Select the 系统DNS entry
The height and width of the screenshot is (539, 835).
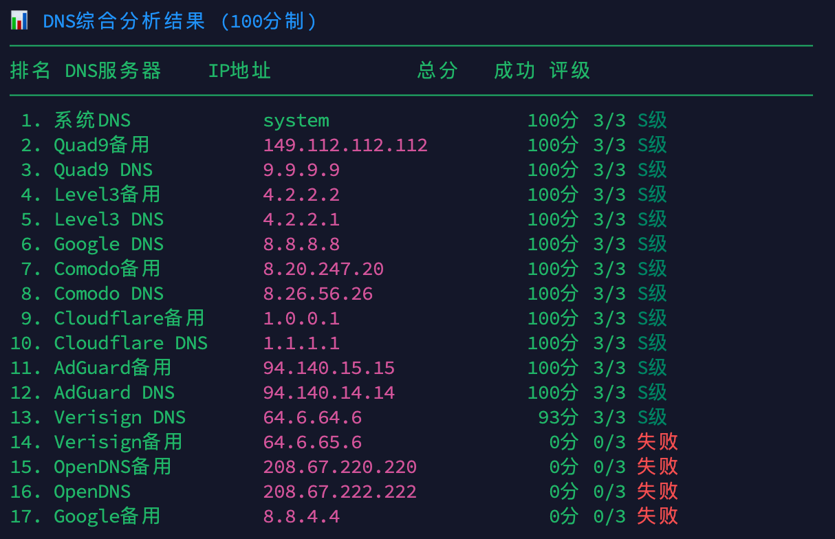pyautogui.click(x=92, y=120)
